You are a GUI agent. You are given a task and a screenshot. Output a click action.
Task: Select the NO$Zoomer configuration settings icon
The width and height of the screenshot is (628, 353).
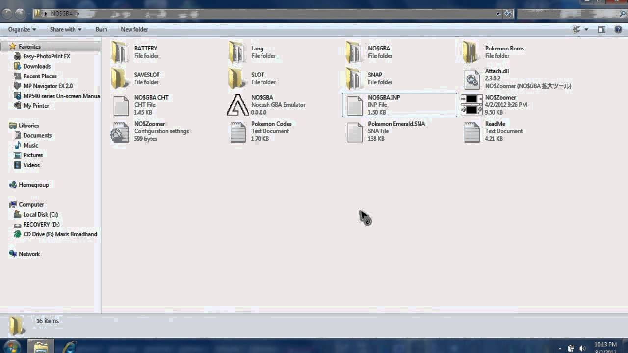click(x=120, y=132)
